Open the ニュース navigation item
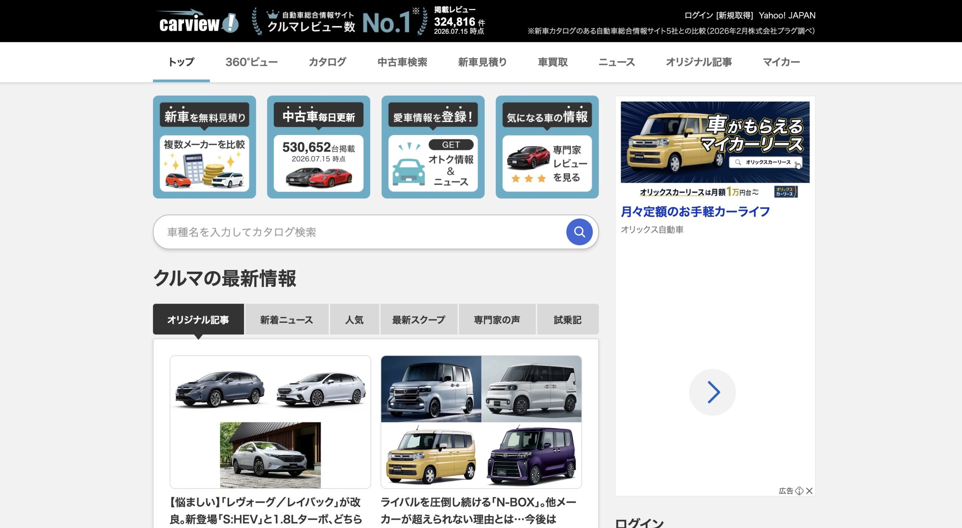The width and height of the screenshot is (962, 528). [617, 62]
